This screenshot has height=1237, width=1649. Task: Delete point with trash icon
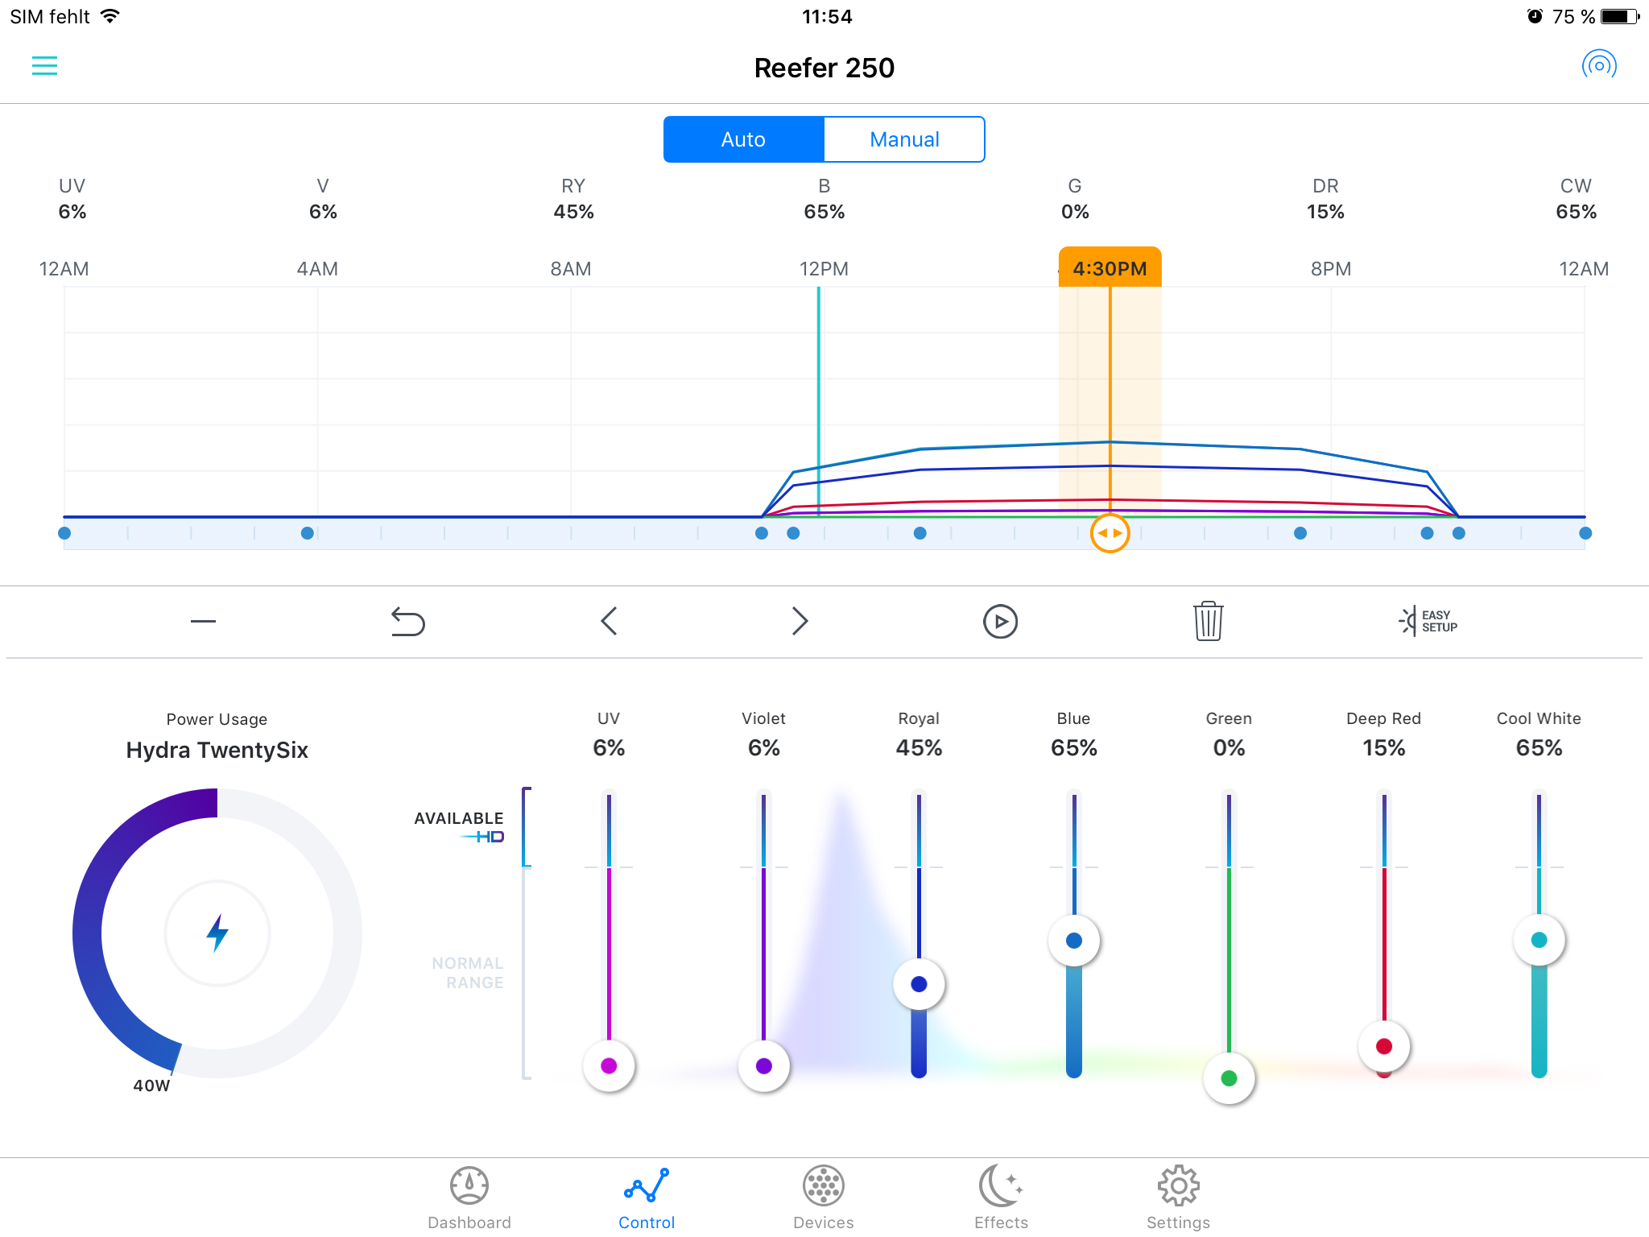coord(1208,622)
